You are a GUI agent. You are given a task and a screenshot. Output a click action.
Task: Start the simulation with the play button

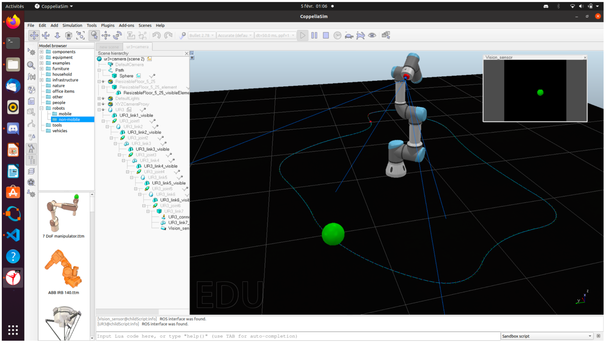tap(303, 36)
